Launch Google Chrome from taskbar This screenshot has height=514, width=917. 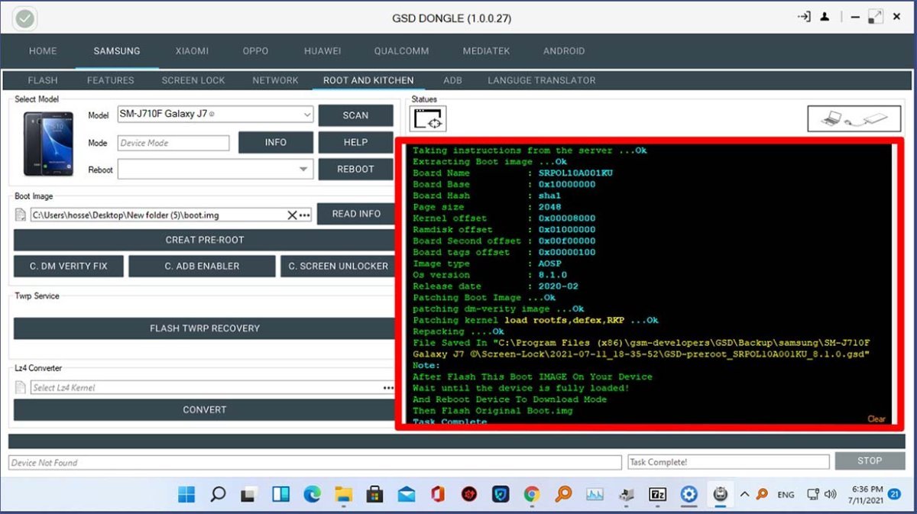coord(532,494)
